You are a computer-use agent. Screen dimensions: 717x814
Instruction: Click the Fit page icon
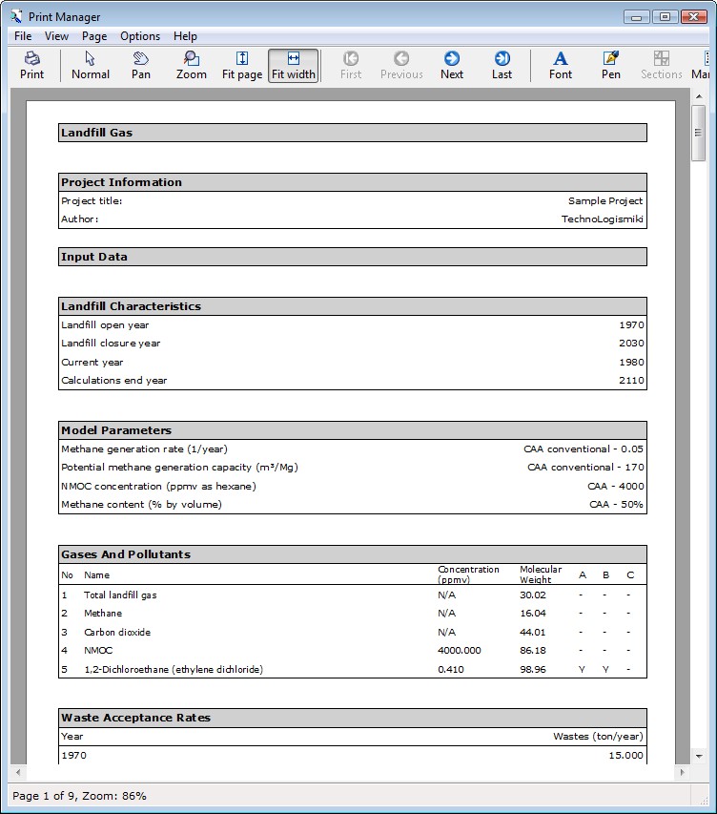click(x=242, y=65)
